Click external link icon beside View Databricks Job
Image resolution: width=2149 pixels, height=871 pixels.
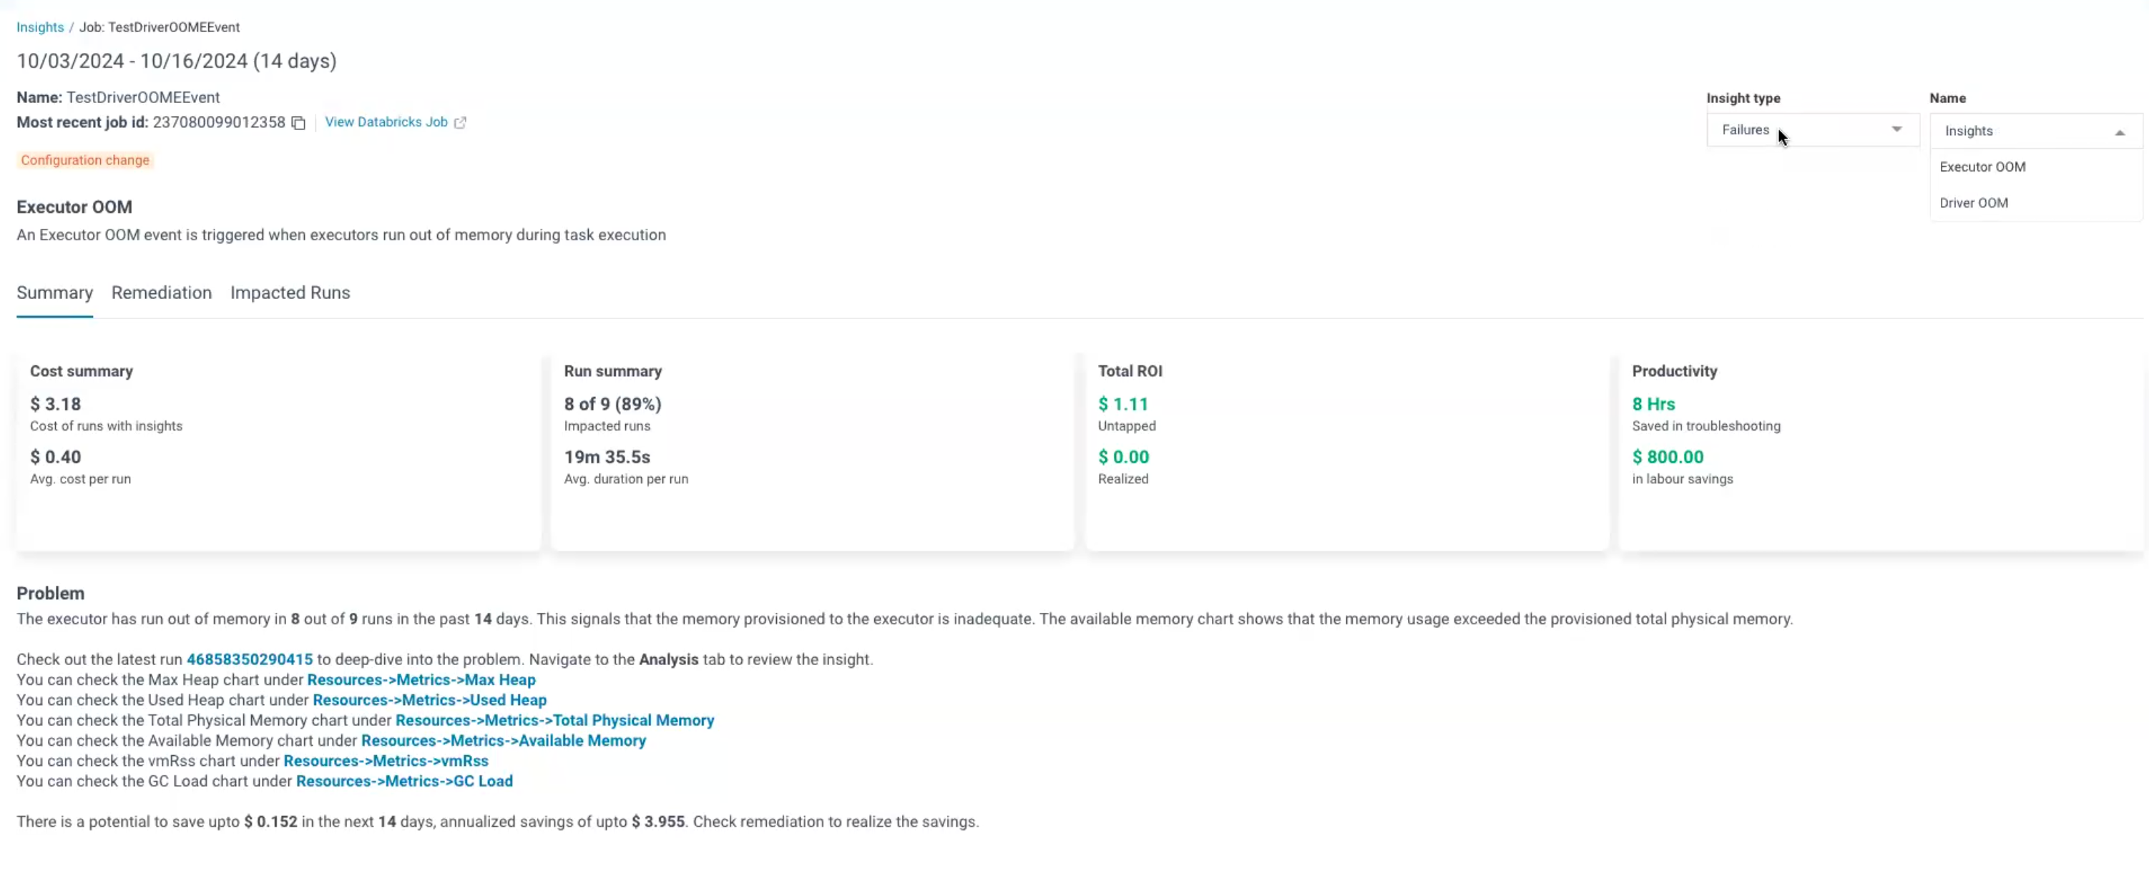(460, 123)
